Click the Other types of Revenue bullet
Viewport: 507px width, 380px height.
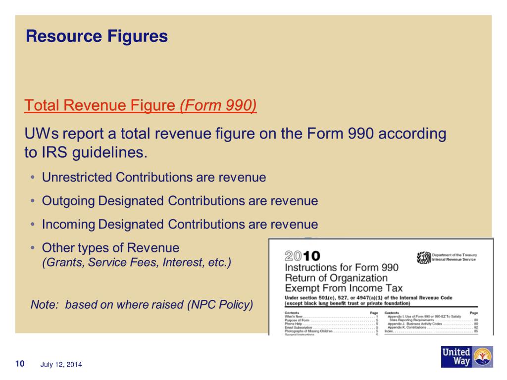pos(110,248)
